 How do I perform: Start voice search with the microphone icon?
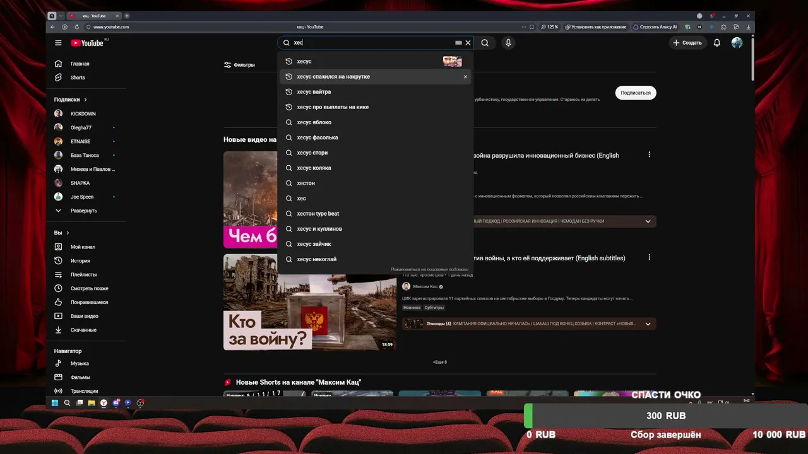[508, 43]
